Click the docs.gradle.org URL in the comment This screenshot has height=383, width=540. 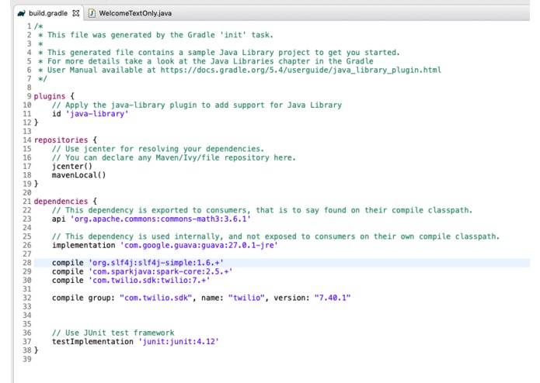point(301,70)
